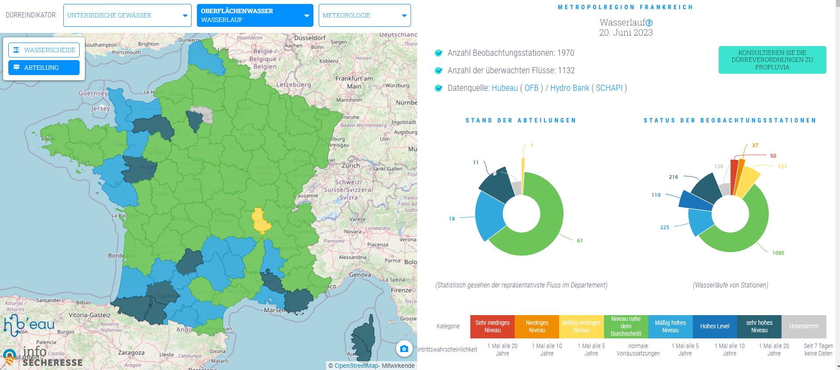This screenshot has height=370, width=840.
Task: Click the camera screenshot icon on map
Action: tap(404, 349)
